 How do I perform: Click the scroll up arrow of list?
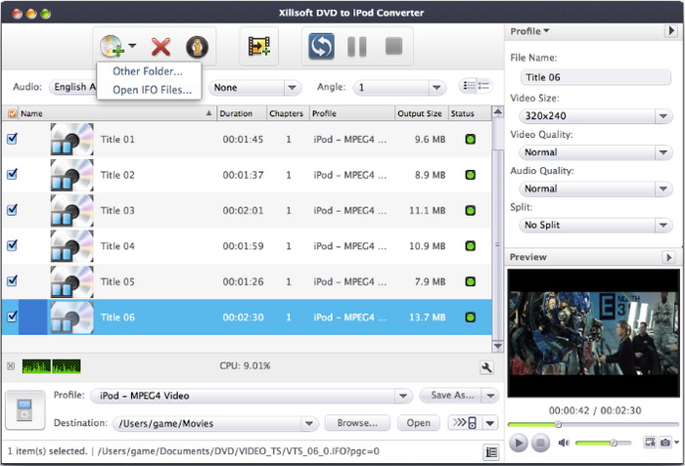click(497, 112)
